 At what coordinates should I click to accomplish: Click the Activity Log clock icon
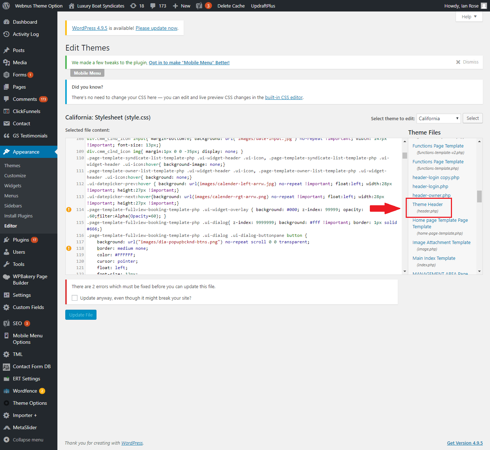[6, 34]
